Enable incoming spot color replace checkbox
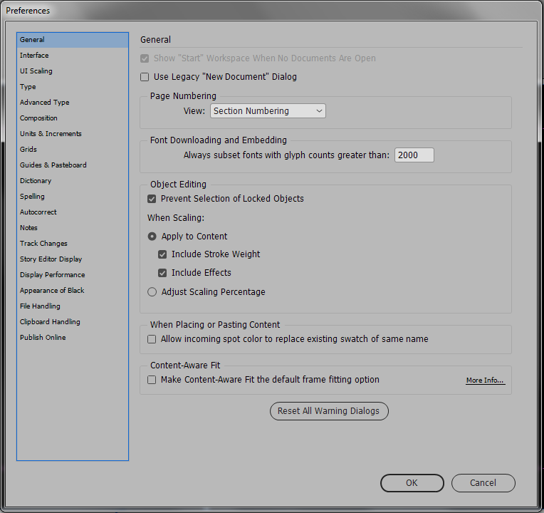The image size is (544, 513). coord(152,339)
